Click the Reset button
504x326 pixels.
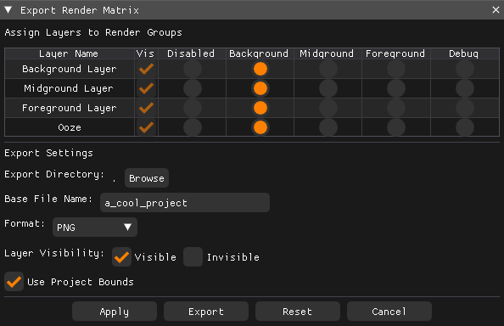coord(298,312)
